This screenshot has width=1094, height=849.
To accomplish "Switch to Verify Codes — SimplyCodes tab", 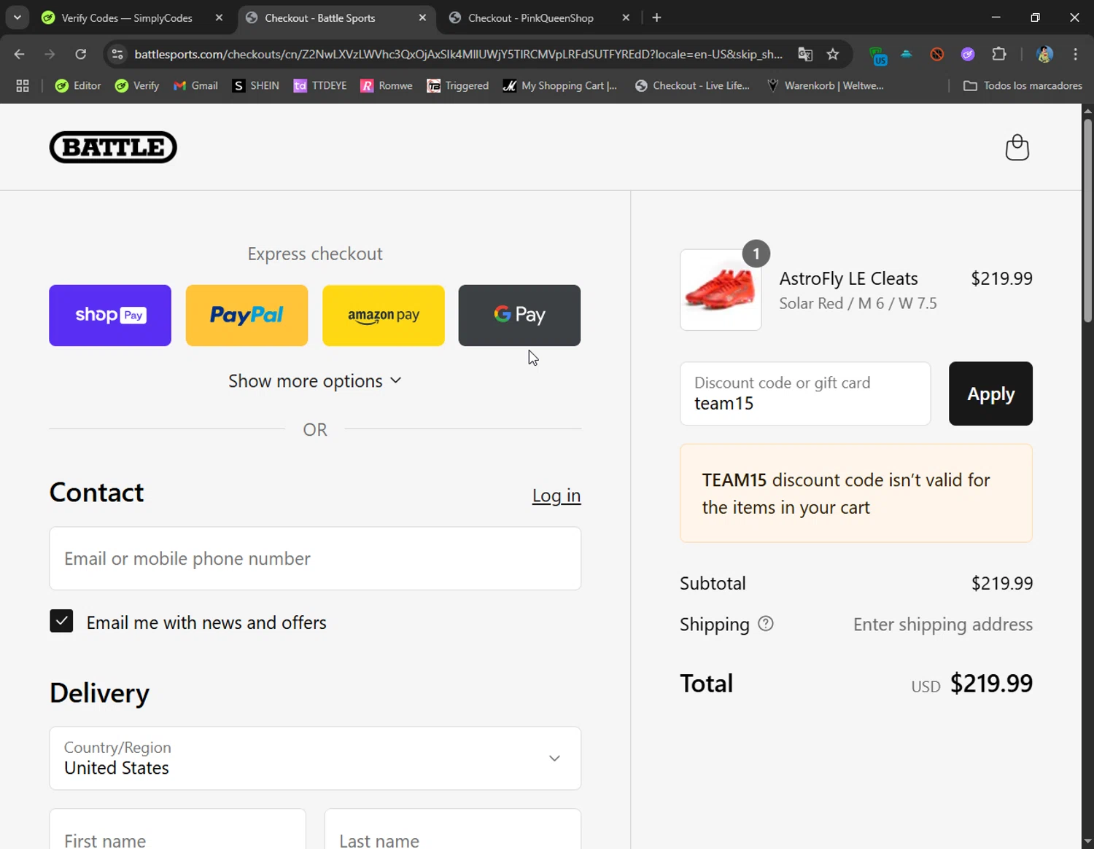I will pos(127,17).
